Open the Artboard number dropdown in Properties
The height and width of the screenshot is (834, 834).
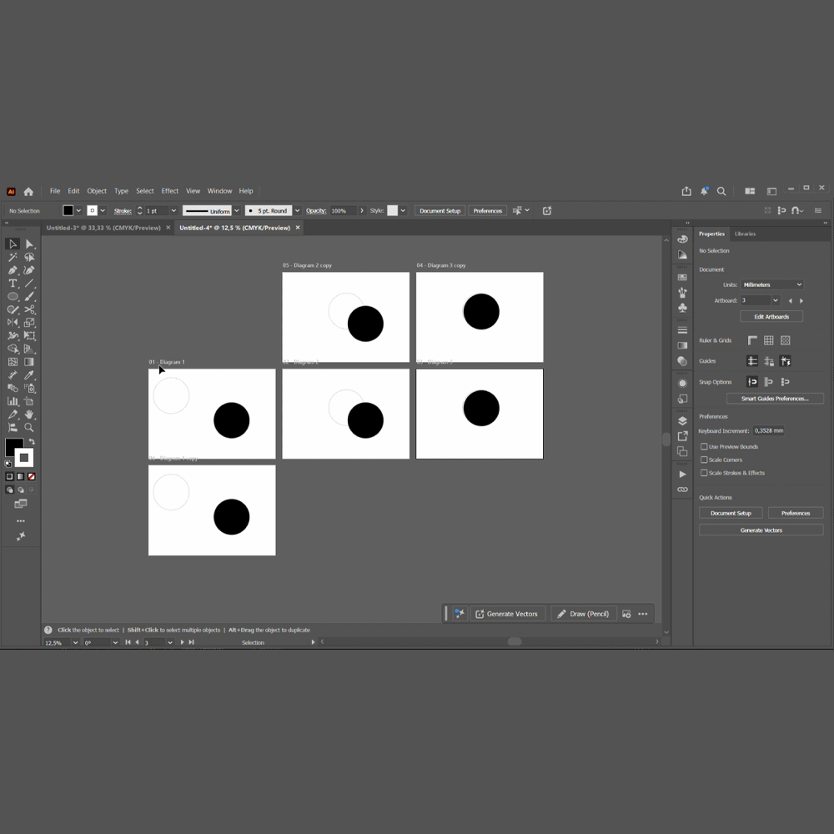[776, 300]
